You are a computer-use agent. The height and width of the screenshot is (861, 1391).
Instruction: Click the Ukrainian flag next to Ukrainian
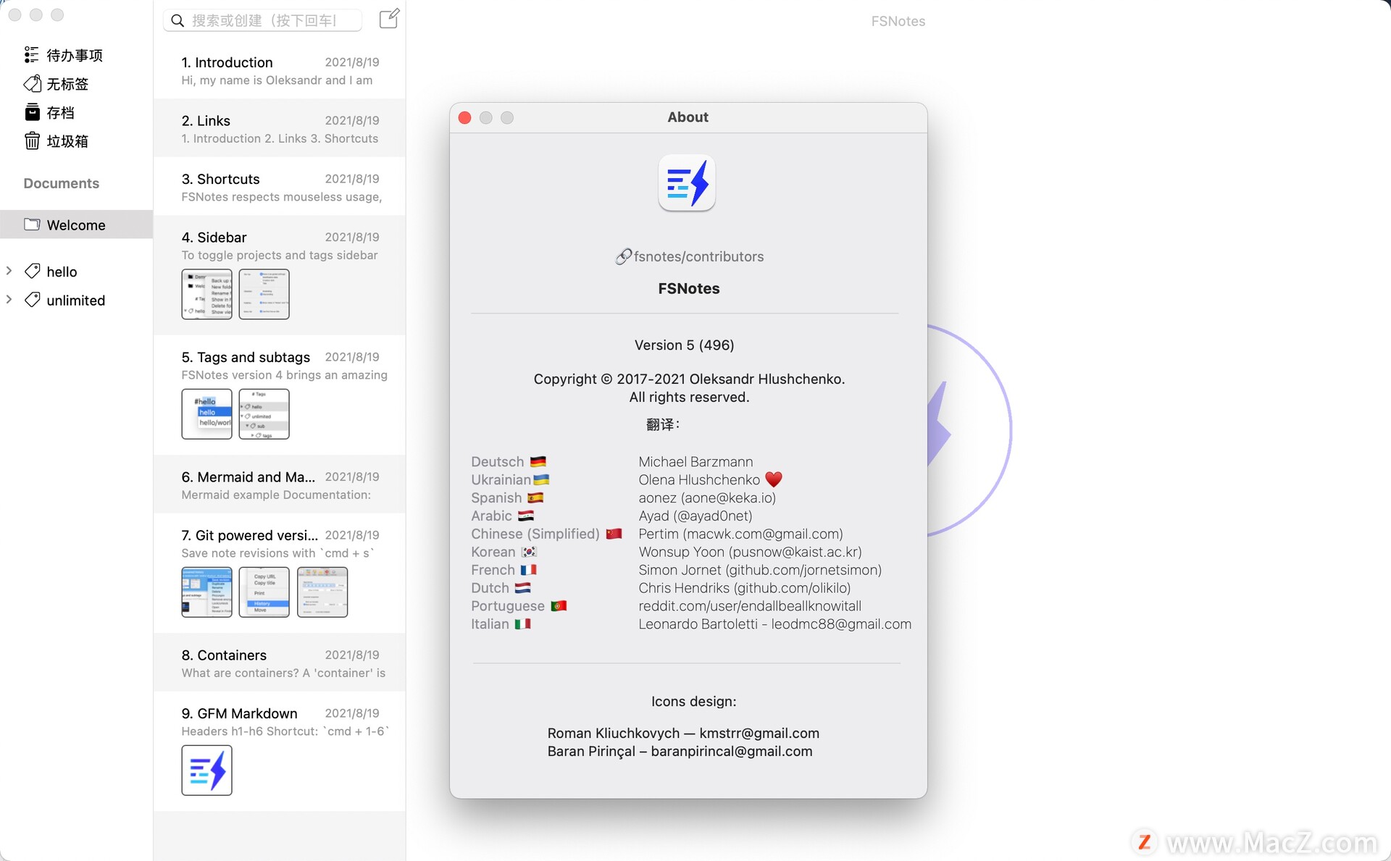pyautogui.click(x=541, y=479)
